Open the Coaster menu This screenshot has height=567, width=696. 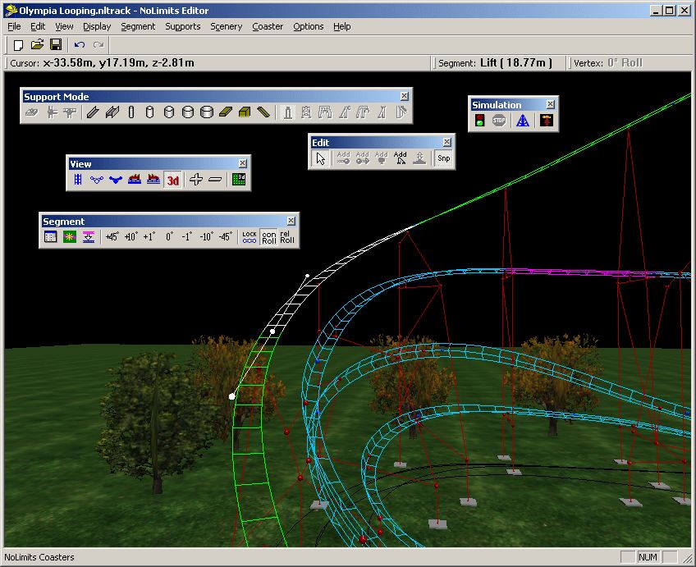pyautogui.click(x=268, y=26)
